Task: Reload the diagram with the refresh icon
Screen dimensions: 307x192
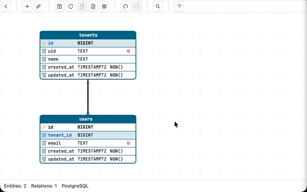Action: [71, 6]
